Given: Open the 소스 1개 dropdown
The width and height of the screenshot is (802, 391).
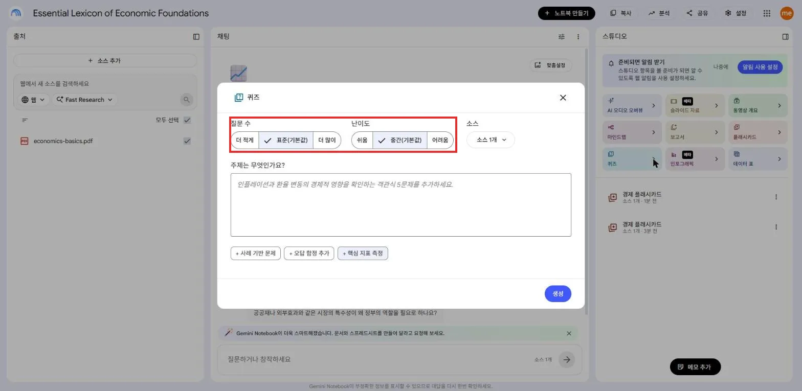Looking at the screenshot, I should pos(491,140).
